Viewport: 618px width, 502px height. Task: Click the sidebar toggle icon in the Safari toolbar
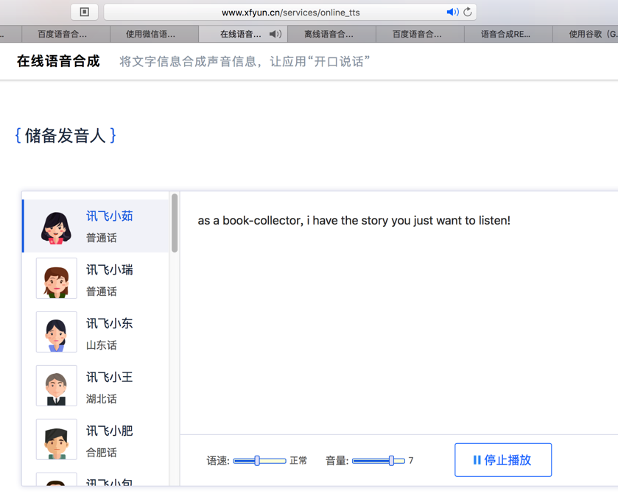[85, 12]
